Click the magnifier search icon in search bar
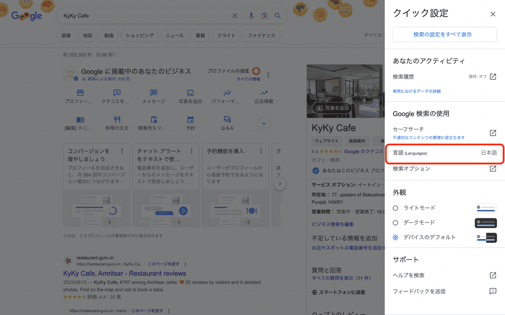The height and width of the screenshot is (315, 505). point(278,16)
